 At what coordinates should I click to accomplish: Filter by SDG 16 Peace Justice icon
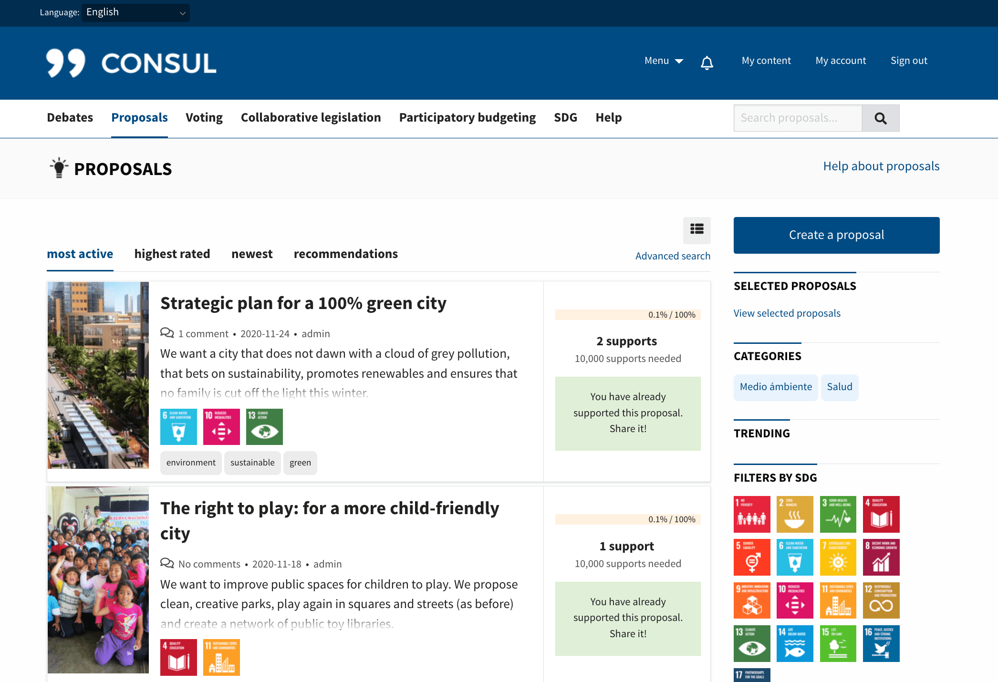881,643
